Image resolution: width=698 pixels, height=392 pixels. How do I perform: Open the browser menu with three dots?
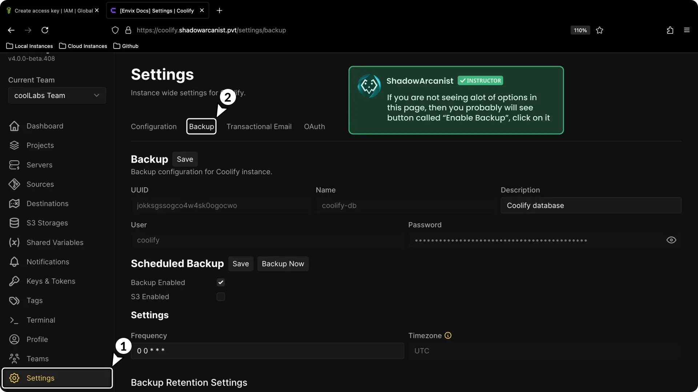(x=687, y=30)
